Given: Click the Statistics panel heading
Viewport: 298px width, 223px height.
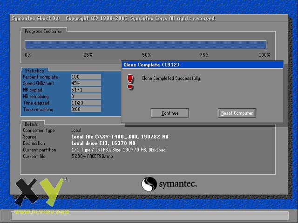Looking at the screenshot, I should click(34, 71).
